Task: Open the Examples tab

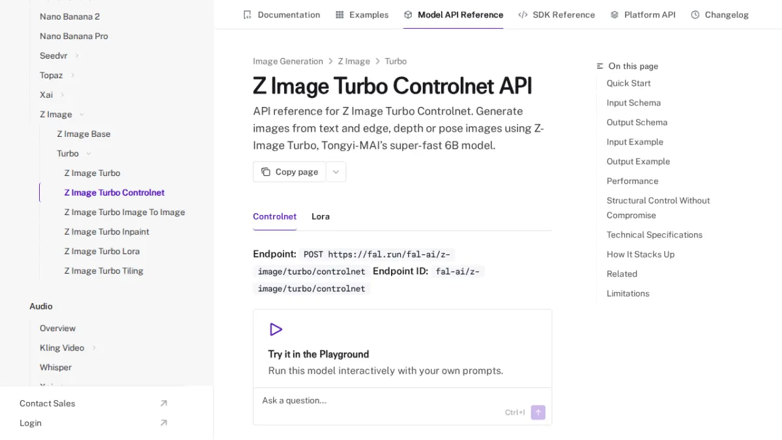Action: 362,14
